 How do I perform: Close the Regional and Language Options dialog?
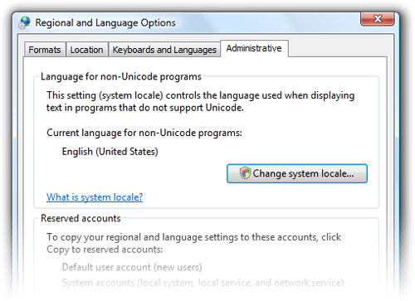click(x=378, y=19)
